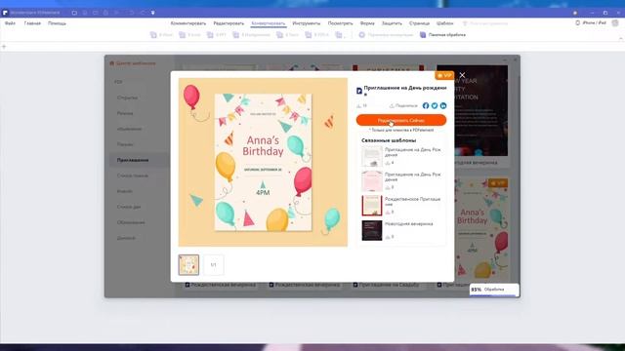Open Anna's Birthday card in background gallery

[481, 228]
